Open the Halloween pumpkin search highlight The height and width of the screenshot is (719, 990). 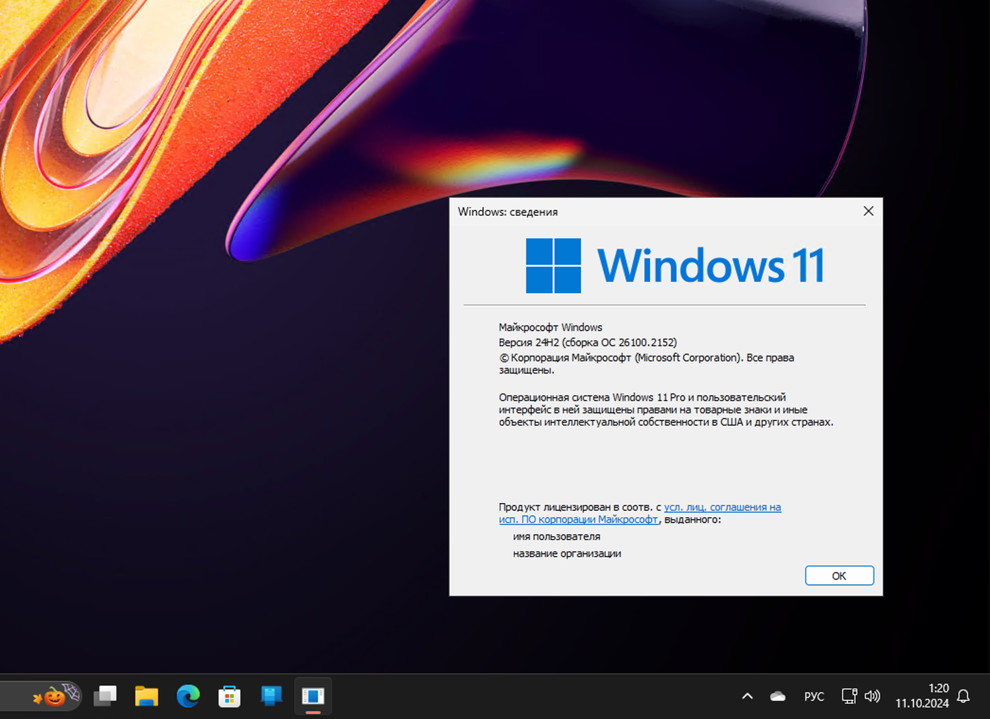point(55,695)
